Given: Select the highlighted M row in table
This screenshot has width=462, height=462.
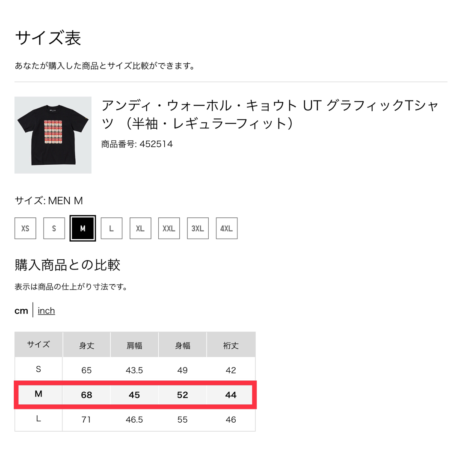Looking at the screenshot, I should tap(135, 394).
